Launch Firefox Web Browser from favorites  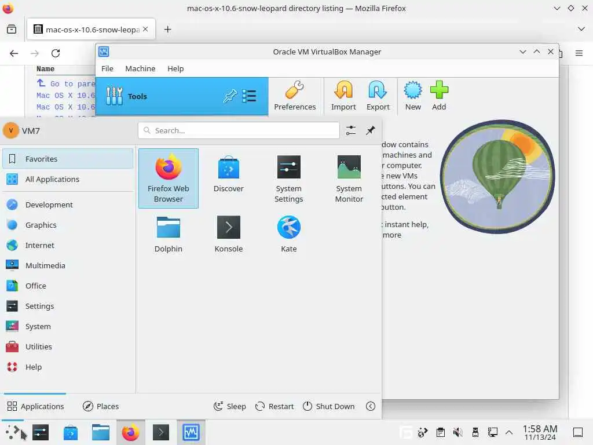tap(169, 178)
